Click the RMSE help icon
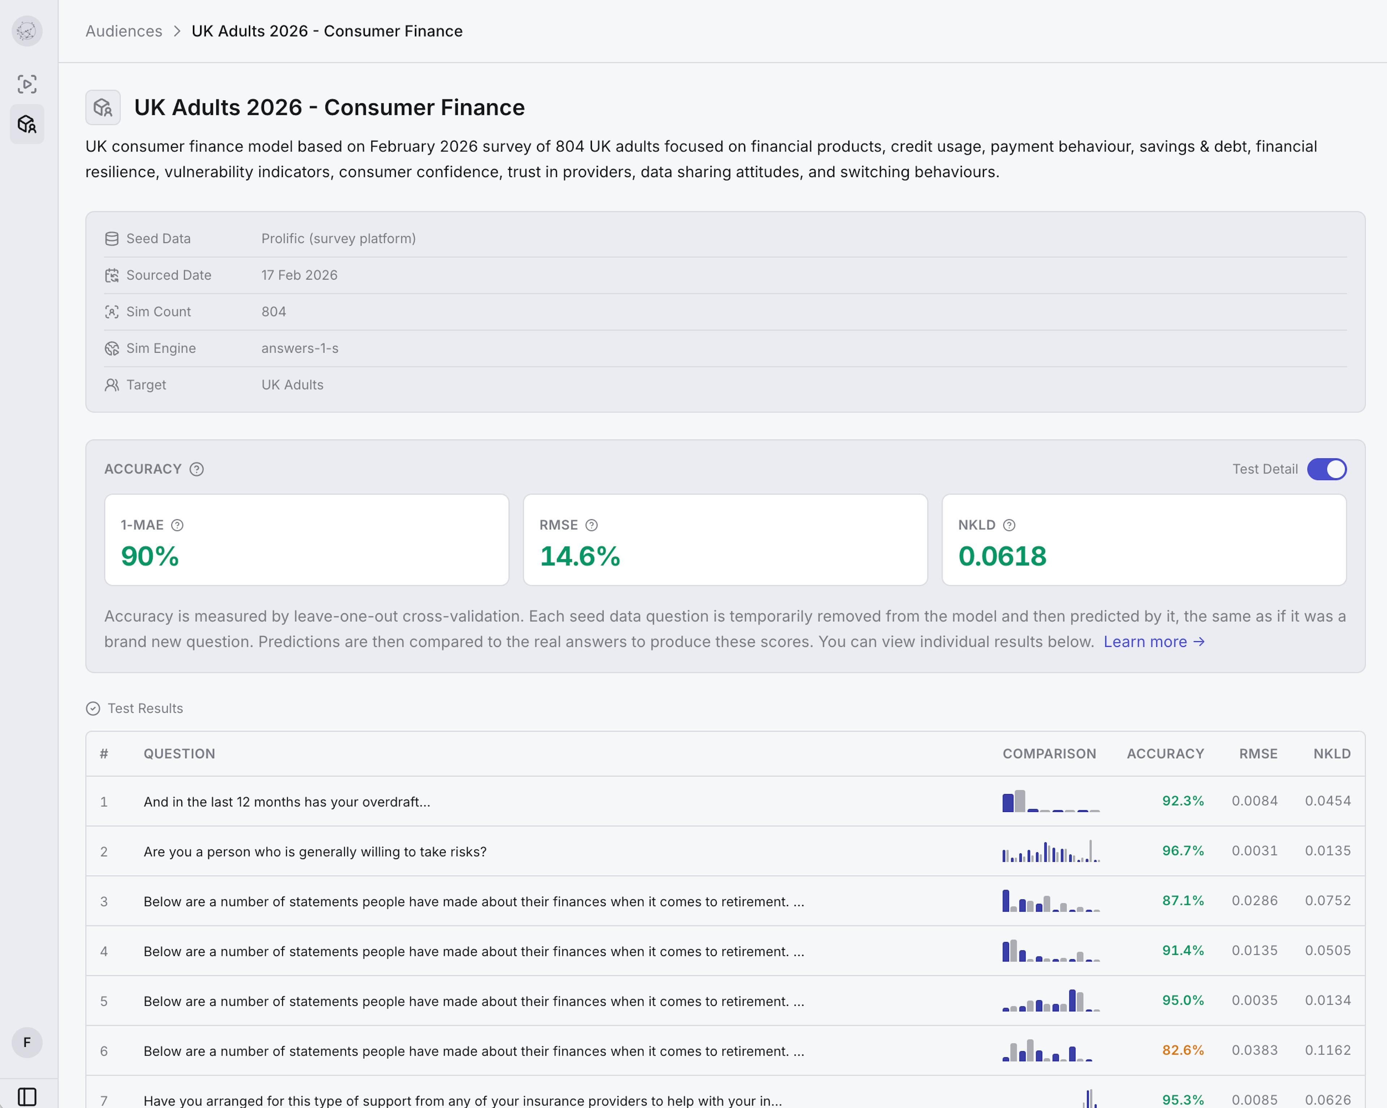 pyautogui.click(x=591, y=525)
